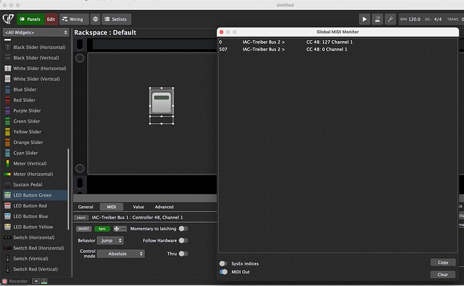
Task: Open the All Widgets dropdown
Action: (36, 32)
